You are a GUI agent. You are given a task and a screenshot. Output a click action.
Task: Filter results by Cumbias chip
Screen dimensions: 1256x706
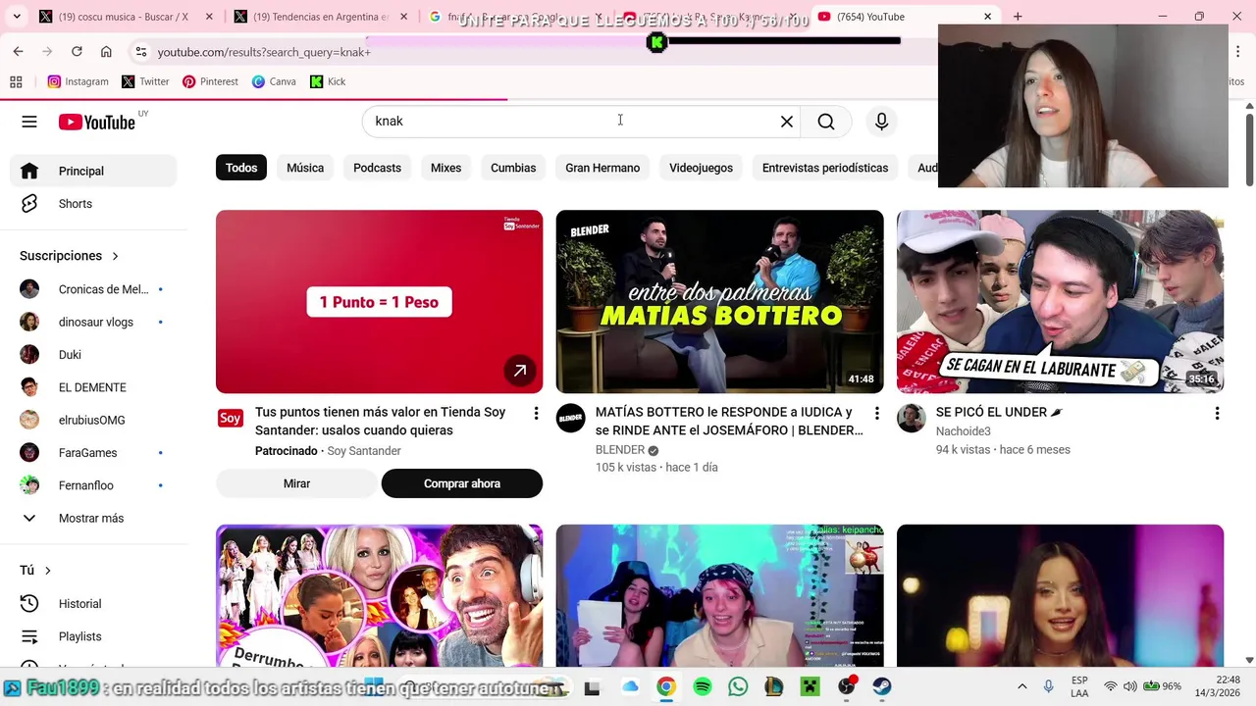(x=513, y=168)
